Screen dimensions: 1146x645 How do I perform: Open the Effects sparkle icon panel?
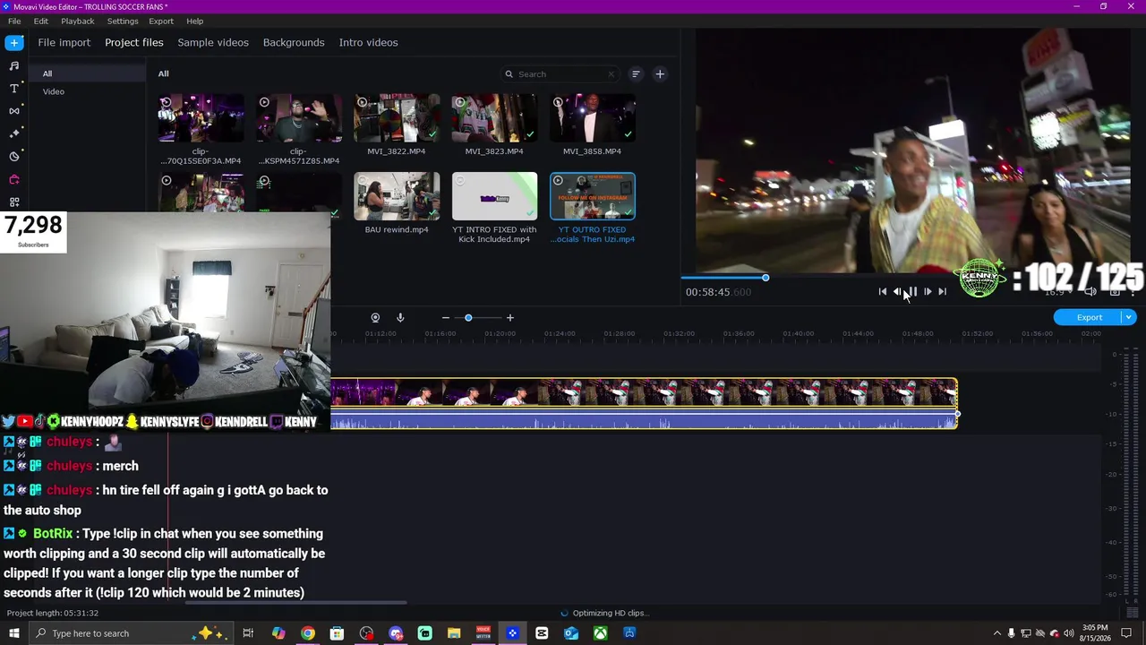(14, 133)
